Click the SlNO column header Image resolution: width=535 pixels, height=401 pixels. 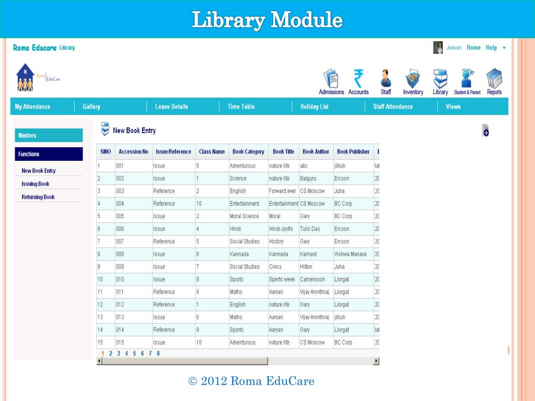106,151
